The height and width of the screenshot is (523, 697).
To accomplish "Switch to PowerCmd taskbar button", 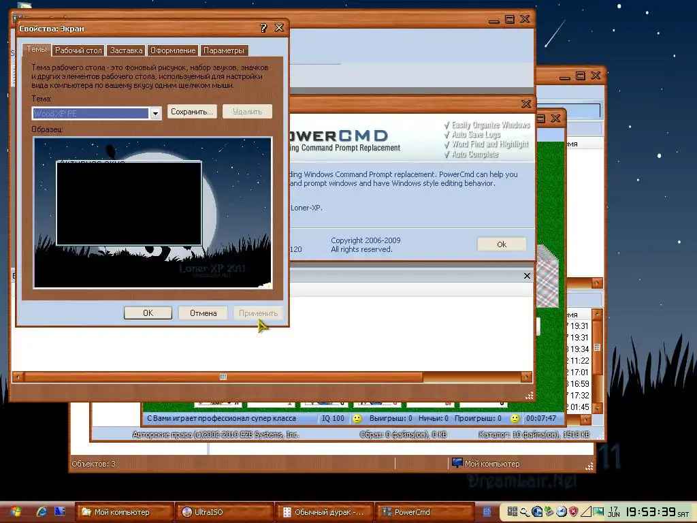I will (x=425, y=512).
